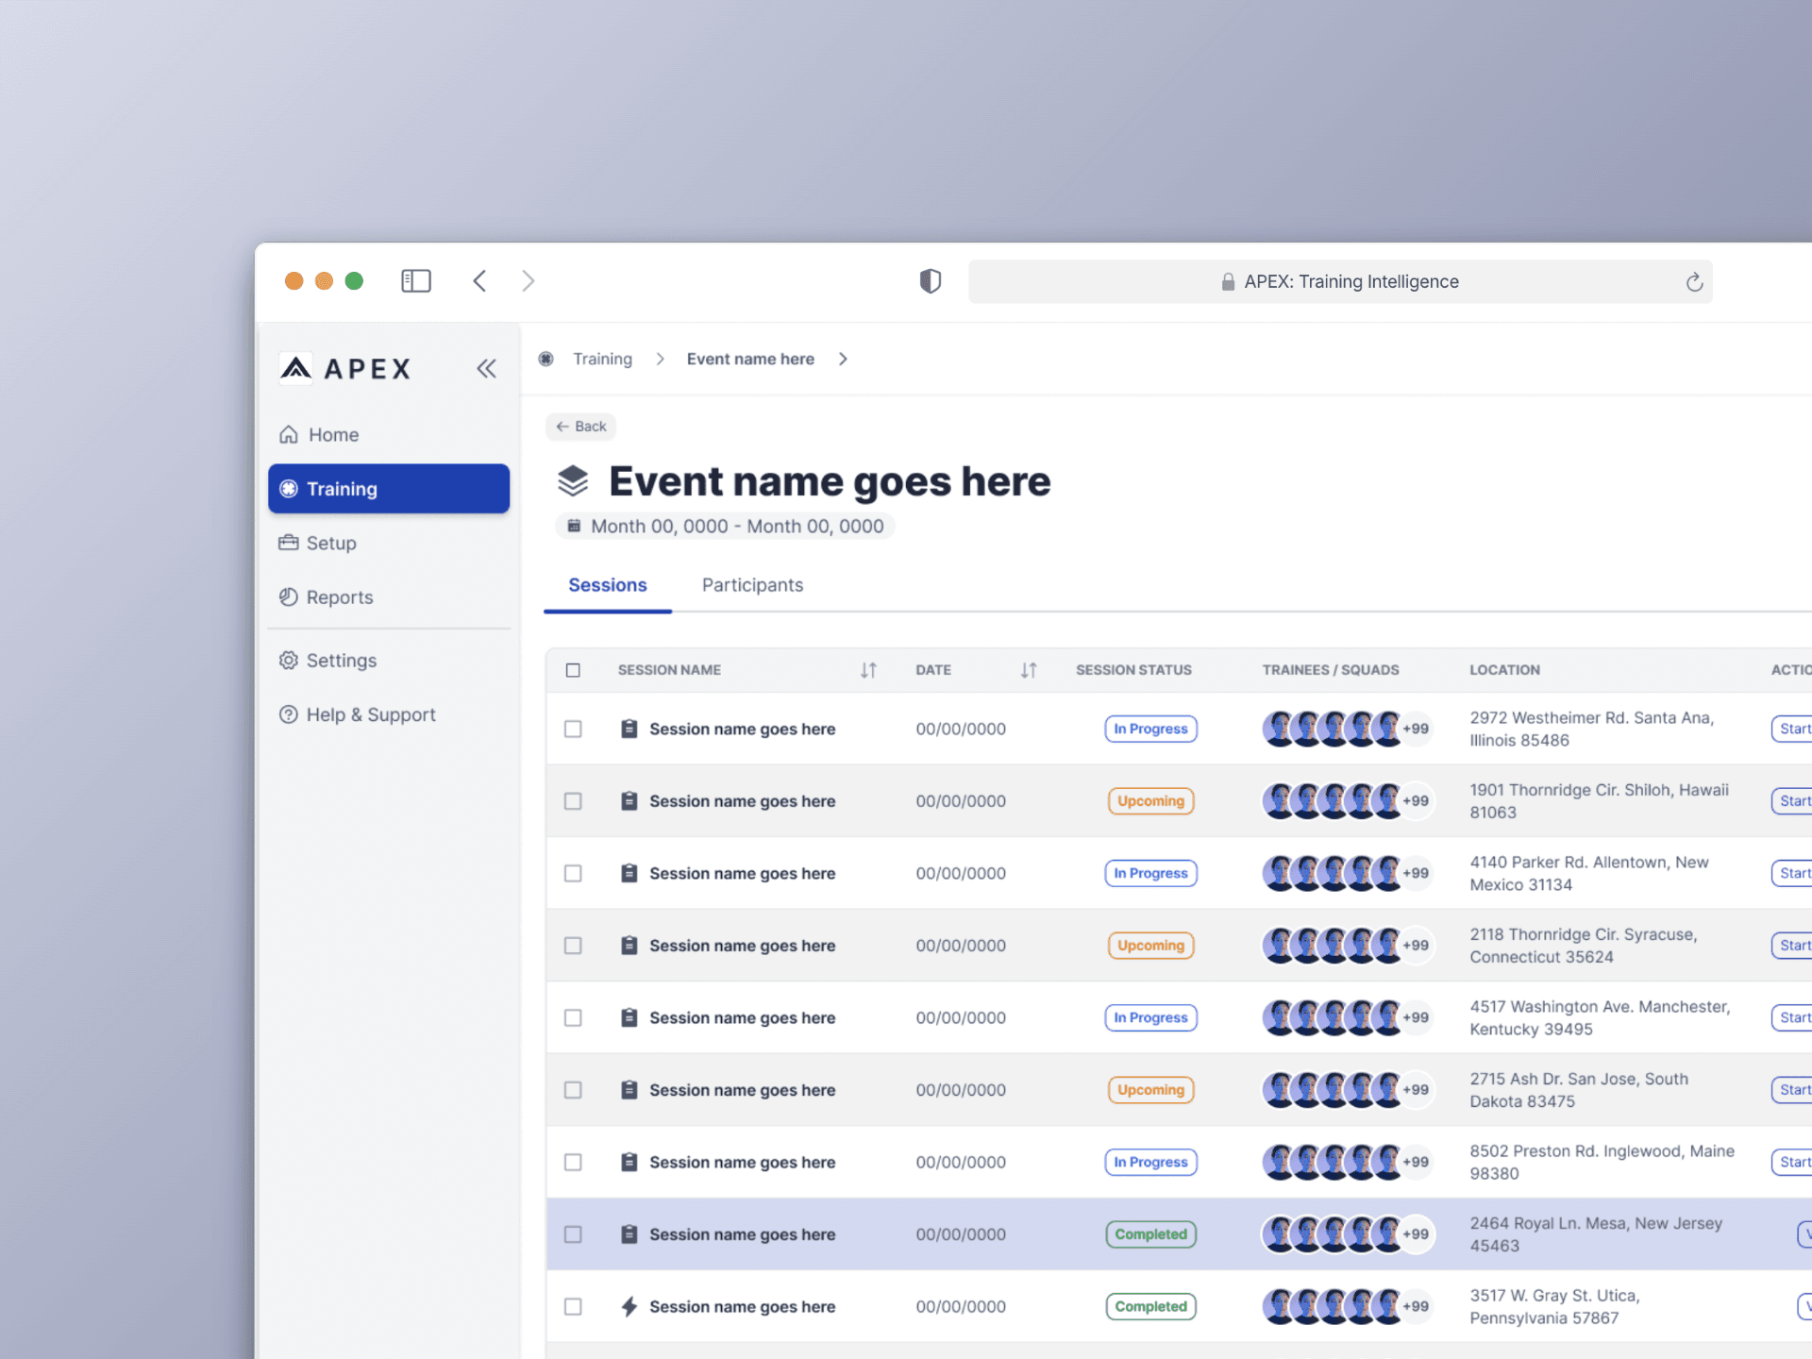This screenshot has width=1812, height=1359.
Task: Click lightning bolt icon in last session row
Action: 629,1306
